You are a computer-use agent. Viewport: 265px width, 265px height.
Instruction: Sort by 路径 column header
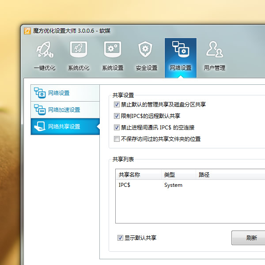coord(231,174)
